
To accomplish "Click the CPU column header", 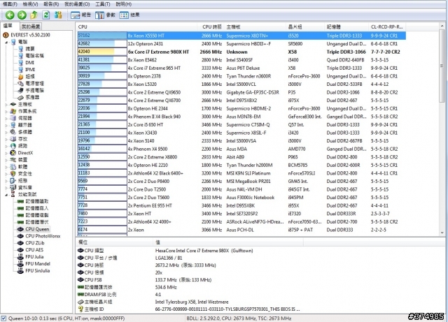I will pos(136,27).
